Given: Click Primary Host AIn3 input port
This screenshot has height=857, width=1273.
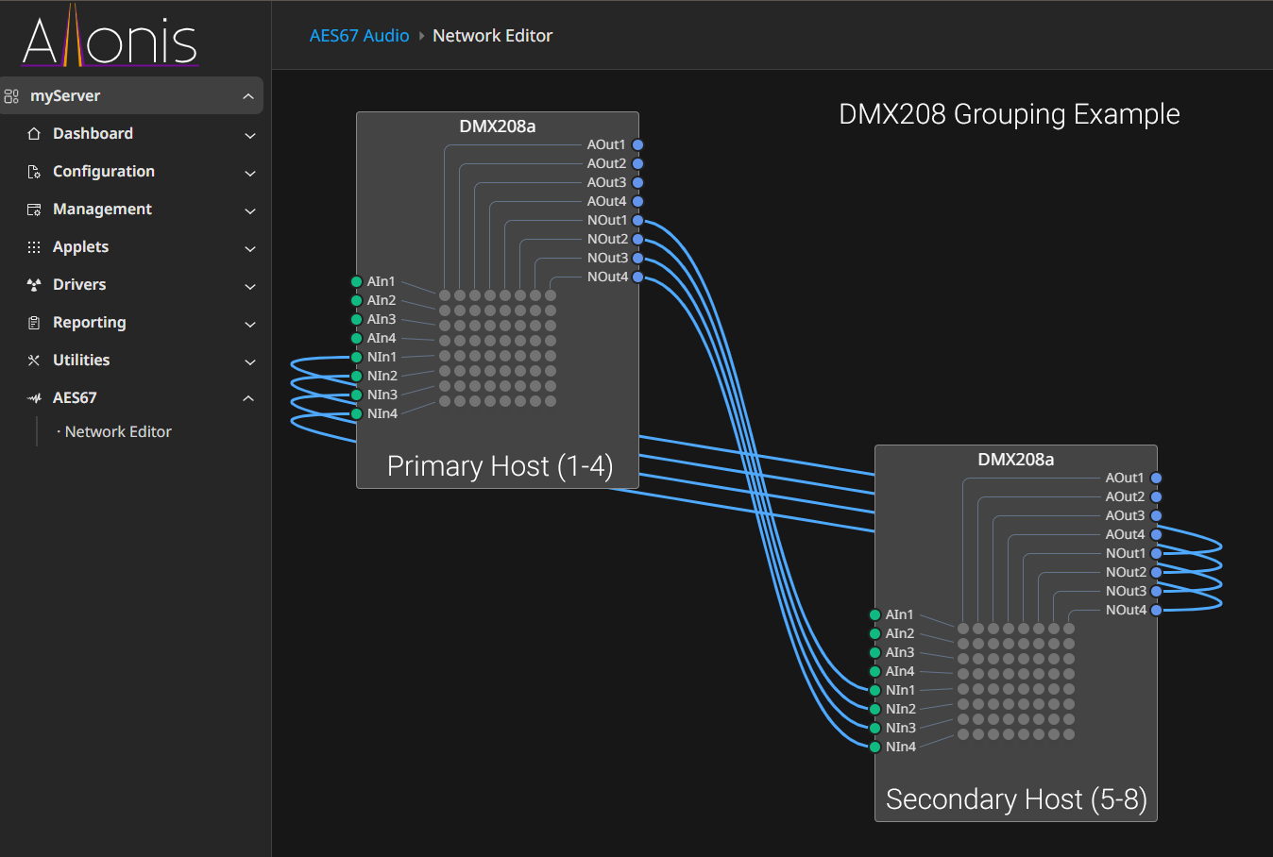Looking at the screenshot, I should (357, 319).
